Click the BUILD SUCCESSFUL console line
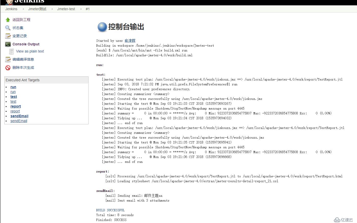Screen dimensions: 357x223 [x=110, y=210]
